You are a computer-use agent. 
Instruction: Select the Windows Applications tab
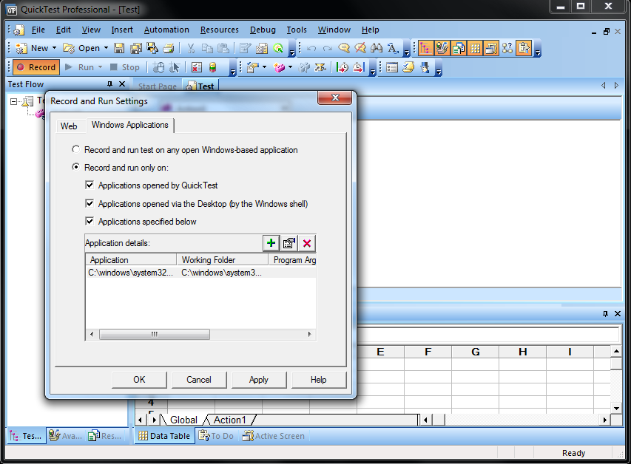click(x=130, y=125)
